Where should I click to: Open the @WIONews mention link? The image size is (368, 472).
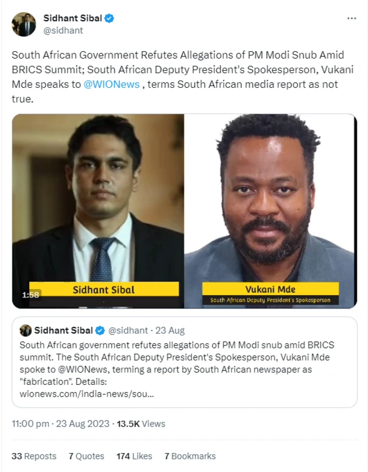[x=112, y=84]
